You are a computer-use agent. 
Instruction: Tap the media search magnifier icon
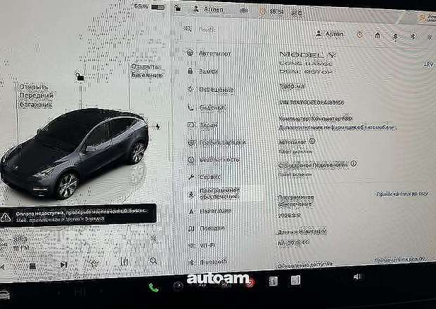click(153, 261)
